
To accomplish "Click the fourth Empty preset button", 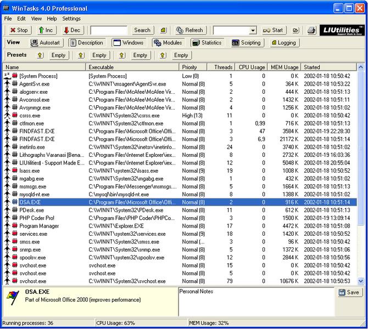I will [x=181, y=55].
